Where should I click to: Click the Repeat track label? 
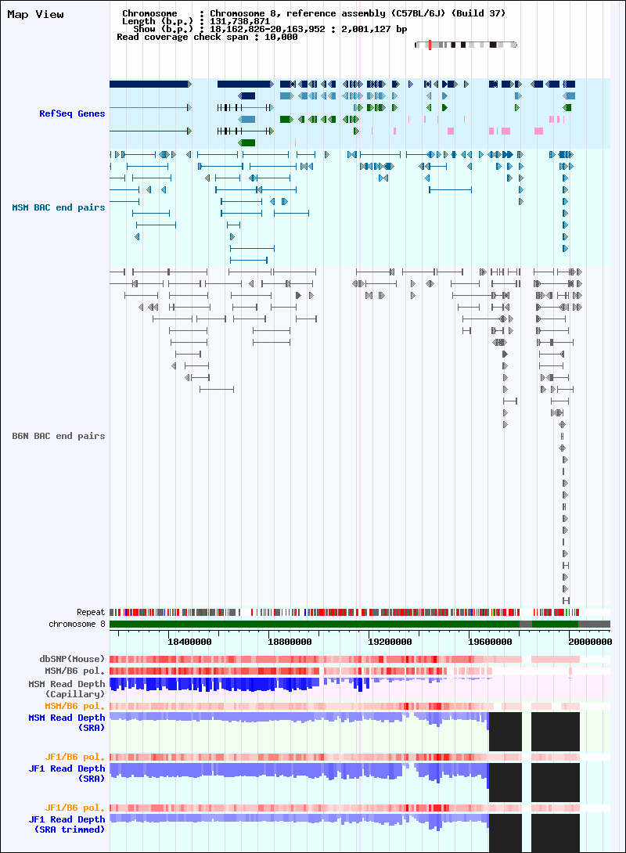pyautogui.click(x=90, y=612)
